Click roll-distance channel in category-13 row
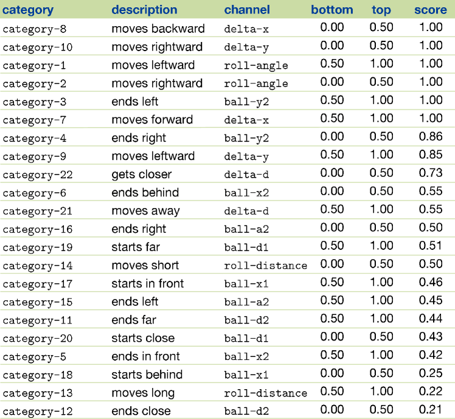455x419 pixels. point(265,393)
